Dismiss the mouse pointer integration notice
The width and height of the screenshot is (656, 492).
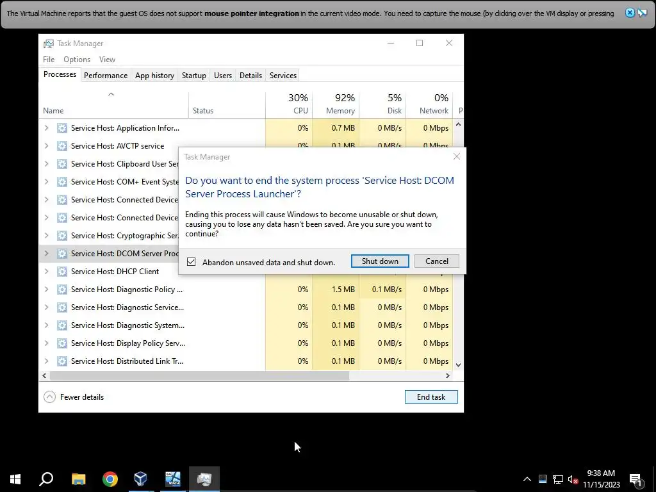point(630,13)
